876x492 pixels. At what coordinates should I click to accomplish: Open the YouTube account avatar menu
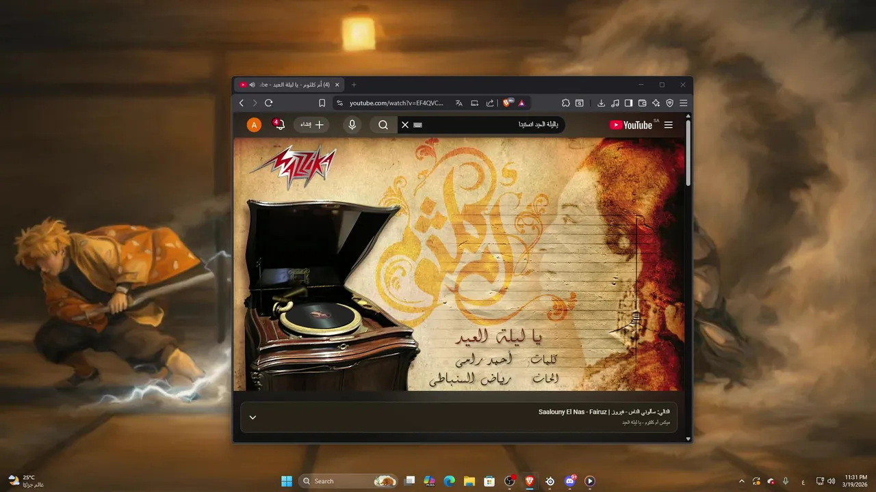(x=254, y=125)
